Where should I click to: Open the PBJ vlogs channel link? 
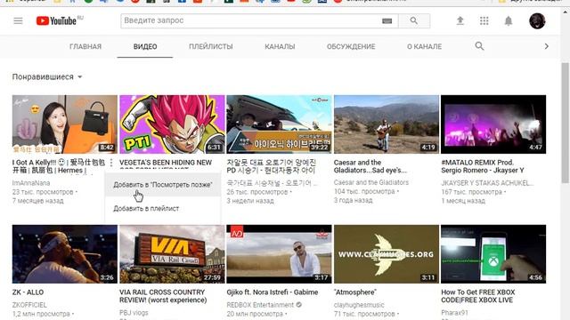[134, 313]
